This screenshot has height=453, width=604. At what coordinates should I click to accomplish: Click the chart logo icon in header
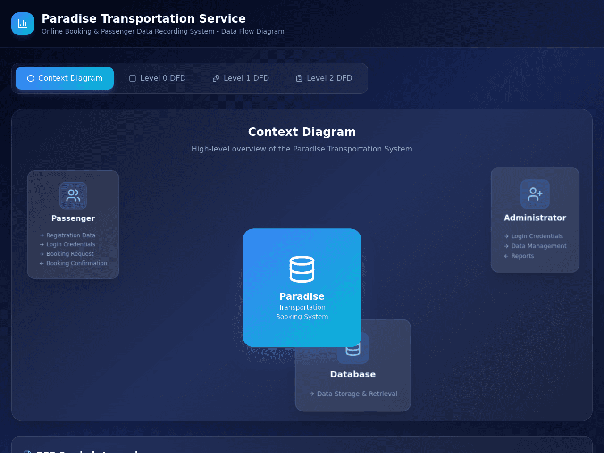pyautogui.click(x=23, y=24)
